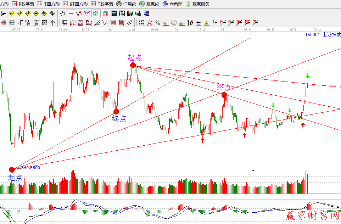Click the yellow left-arrow diamond icon
The height and width of the screenshot is (224, 341).
(x=11, y=13)
